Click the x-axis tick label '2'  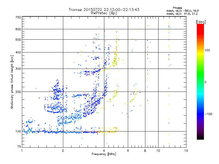[63, 151]
